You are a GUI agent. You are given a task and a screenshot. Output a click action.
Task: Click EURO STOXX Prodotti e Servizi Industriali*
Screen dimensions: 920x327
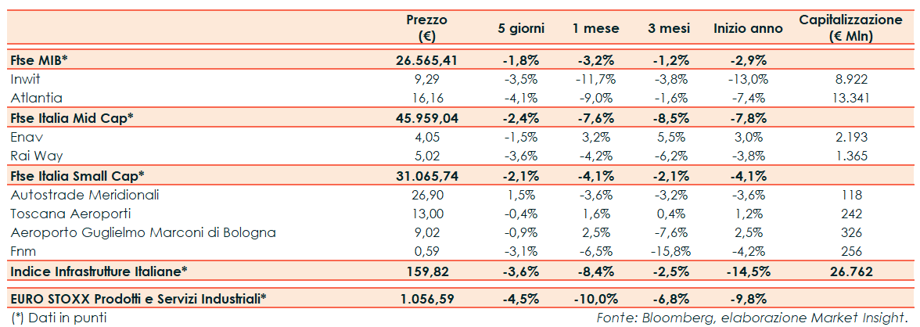point(138,297)
